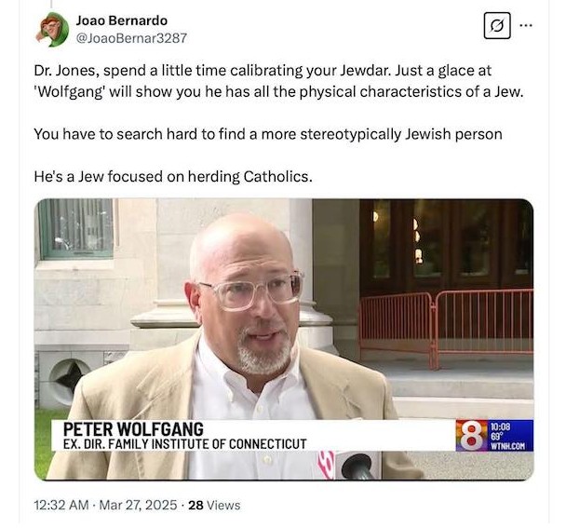Click the 28 Views counter
Screen dimensions: 566x528
pos(214,505)
